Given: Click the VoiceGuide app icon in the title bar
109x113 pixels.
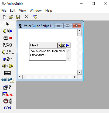Looking at the screenshot, I should 4,4.
